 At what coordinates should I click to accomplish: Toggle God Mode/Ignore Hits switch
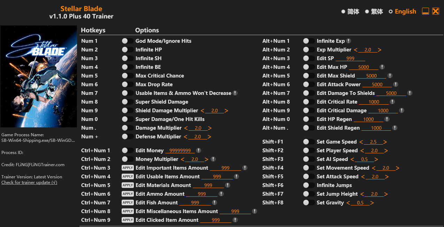click(x=128, y=41)
